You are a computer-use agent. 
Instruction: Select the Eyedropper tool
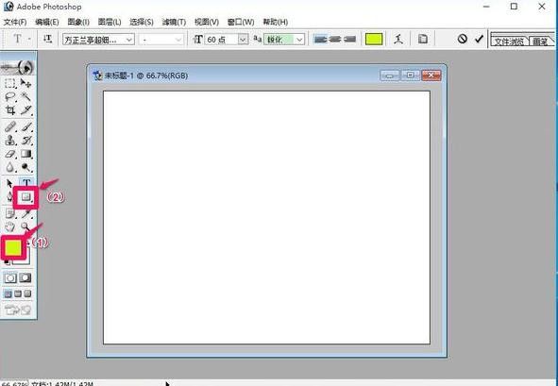coord(26,213)
